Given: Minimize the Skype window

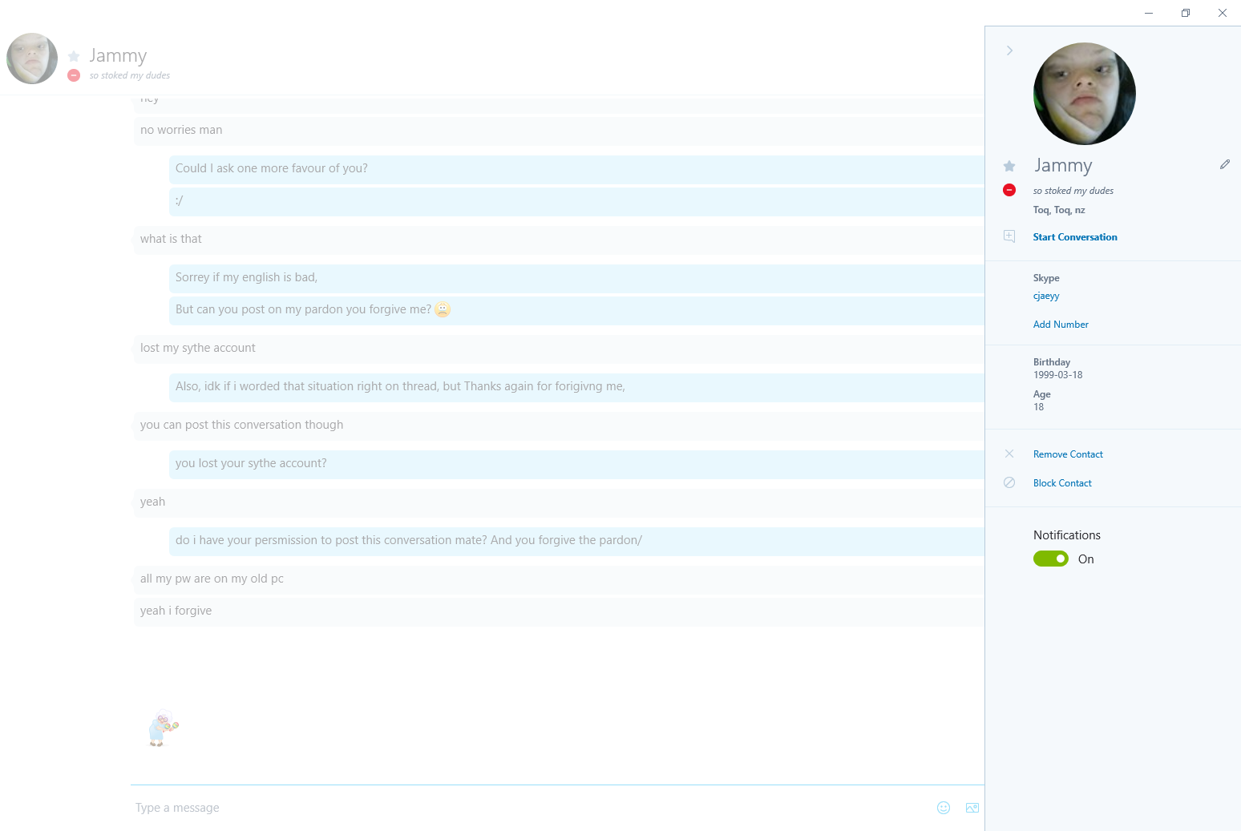Looking at the screenshot, I should pos(1149,13).
